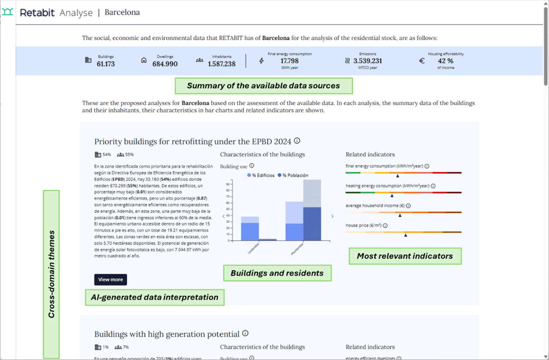Viewport: 549px width, 360px height.
Task: Toggle the % Población legend entry
Action: pyautogui.click(x=293, y=175)
